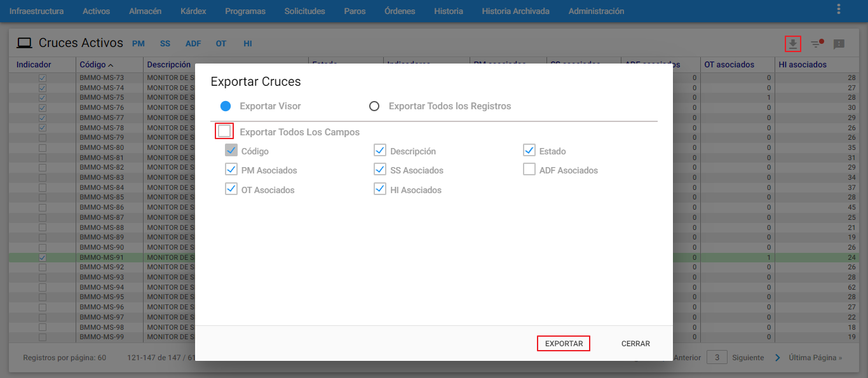Toggle indicator checkbox for BMMO-MS-73
Viewport: 868px width, 378px height.
pyautogui.click(x=43, y=78)
